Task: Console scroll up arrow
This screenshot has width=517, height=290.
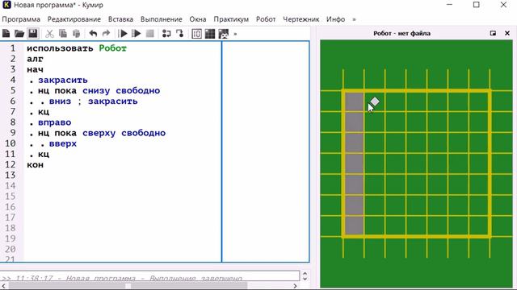Action: tap(305, 274)
